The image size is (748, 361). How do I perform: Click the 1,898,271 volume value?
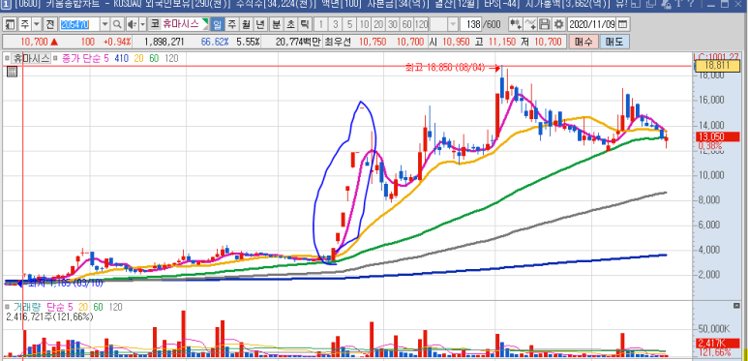[x=165, y=42]
